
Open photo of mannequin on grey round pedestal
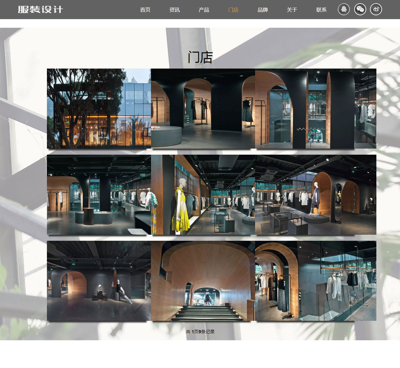316,195
